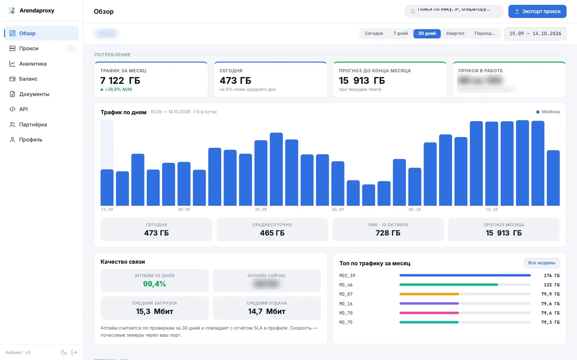Viewport: 577px width, 360px height.
Task: Click the Трафик за месяц card
Action: tap(151, 80)
